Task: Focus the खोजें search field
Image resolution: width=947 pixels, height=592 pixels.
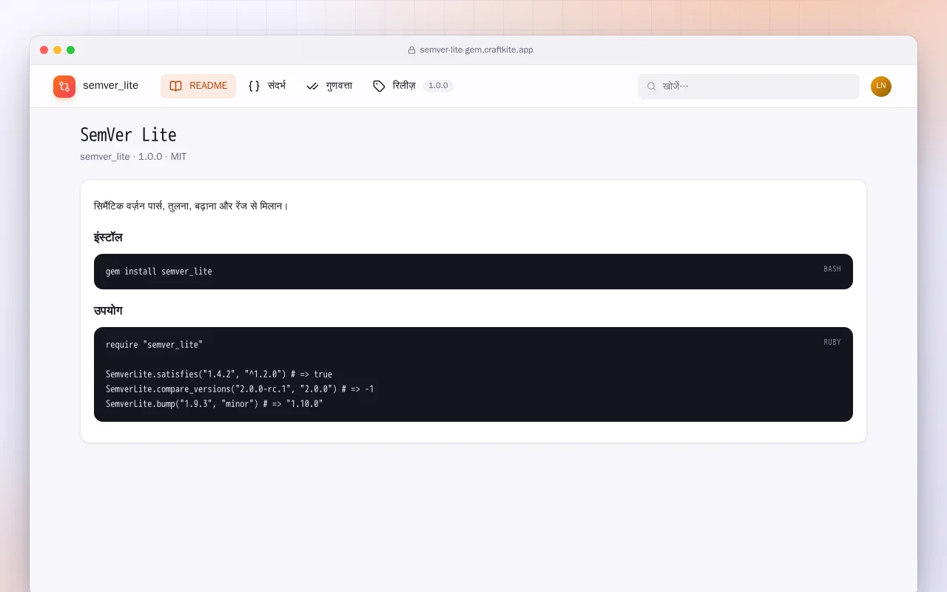Action: [x=749, y=86]
